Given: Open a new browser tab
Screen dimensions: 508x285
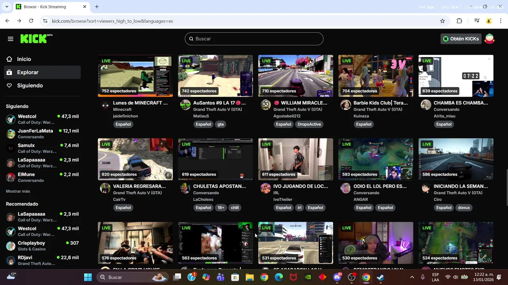Looking at the screenshot, I should click(x=96, y=7).
